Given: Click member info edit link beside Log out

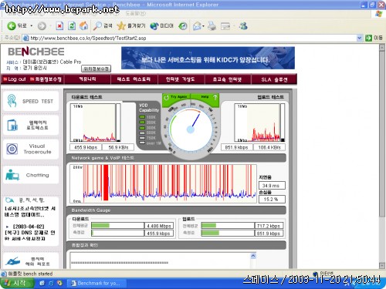Looking at the screenshot, I should coord(46,79).
